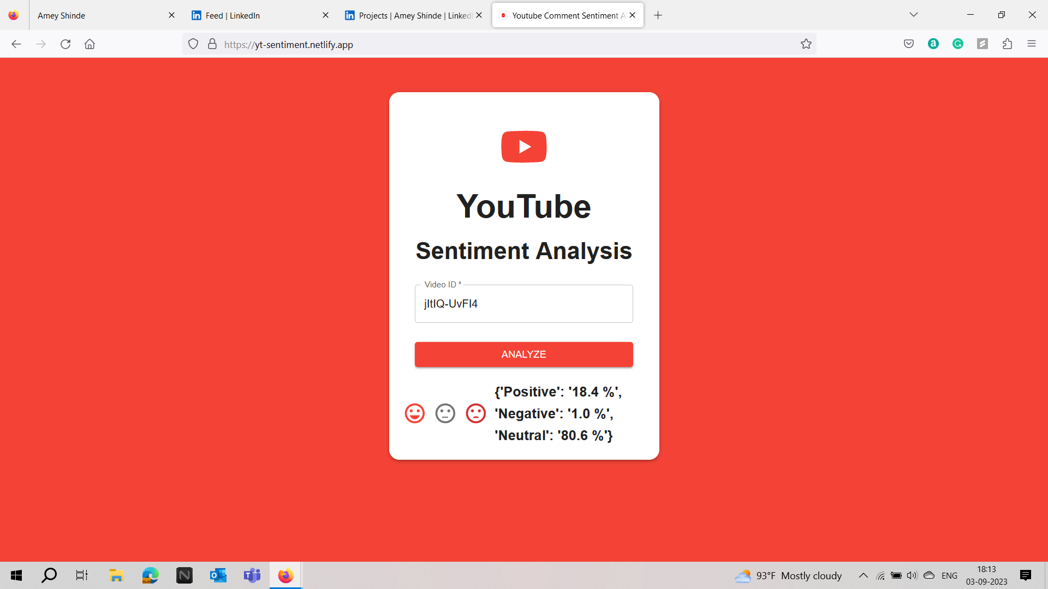Launch Microsoft Edge from the taskbar
Screen dimensions: 1048x589
pos(150,575)
